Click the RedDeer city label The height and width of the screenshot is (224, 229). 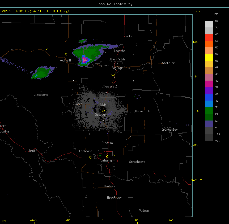(x=117, y=68)
